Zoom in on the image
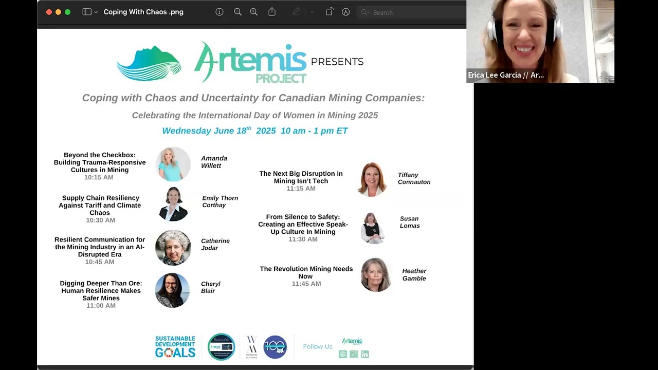This screenshot has height=370, width=658. 253,12
